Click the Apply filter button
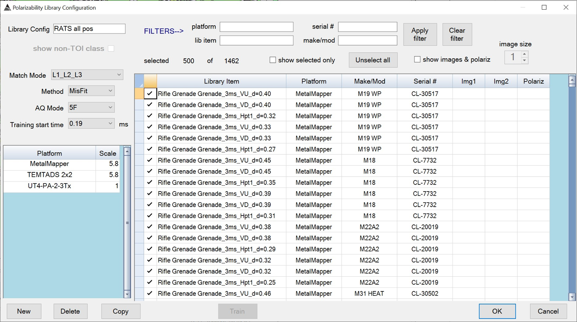 point(420,34)
